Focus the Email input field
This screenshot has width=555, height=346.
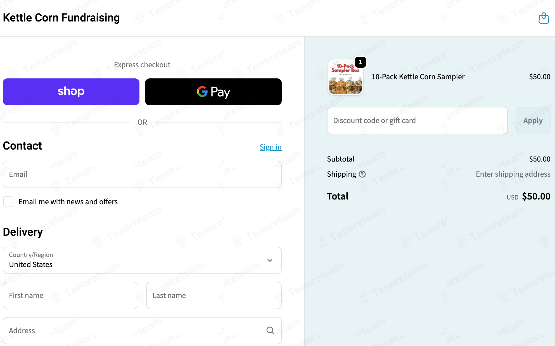click(142, 174)
